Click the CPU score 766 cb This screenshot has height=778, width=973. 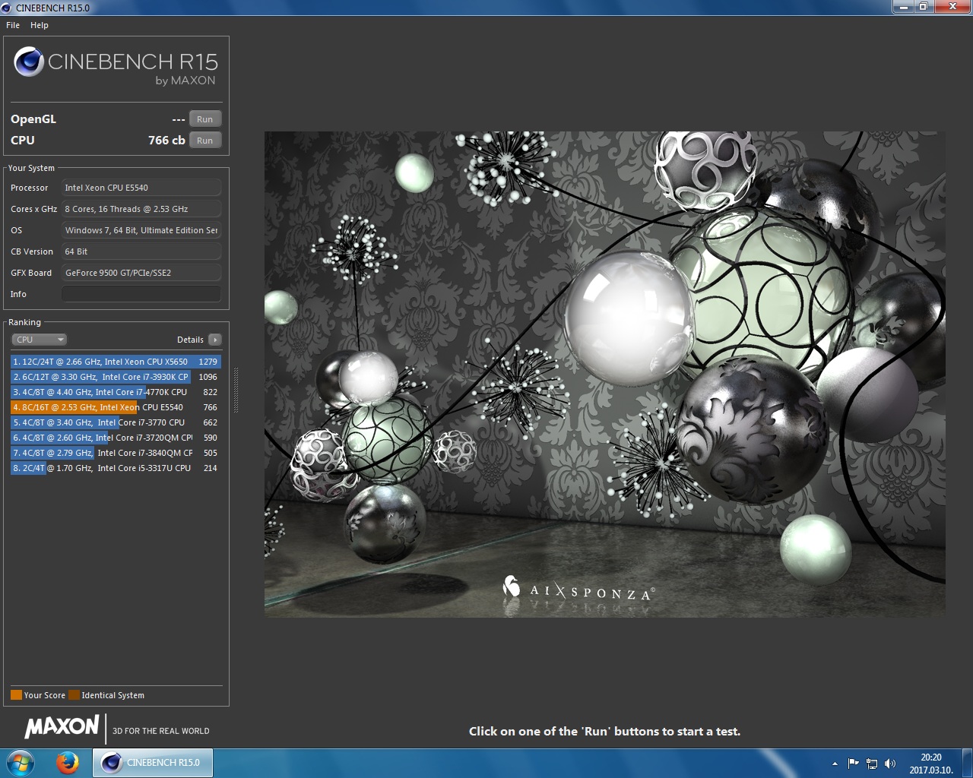point(166,141)
